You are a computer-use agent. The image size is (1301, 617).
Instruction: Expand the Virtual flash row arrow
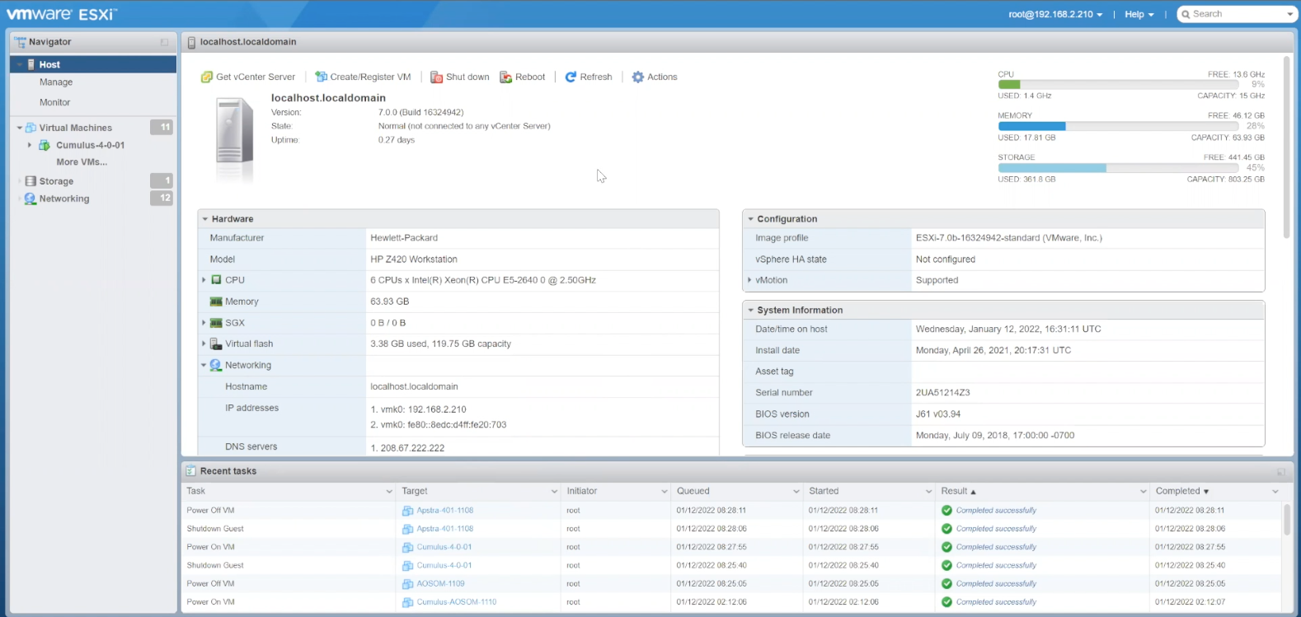[204, 344]
